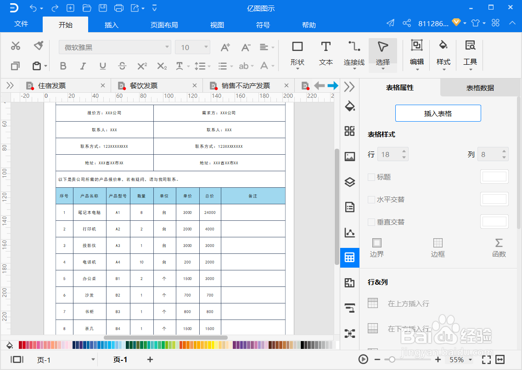The image size is (522, 370).
Task: Switch to the 表格数据 tab
Action: click(480, 88)
